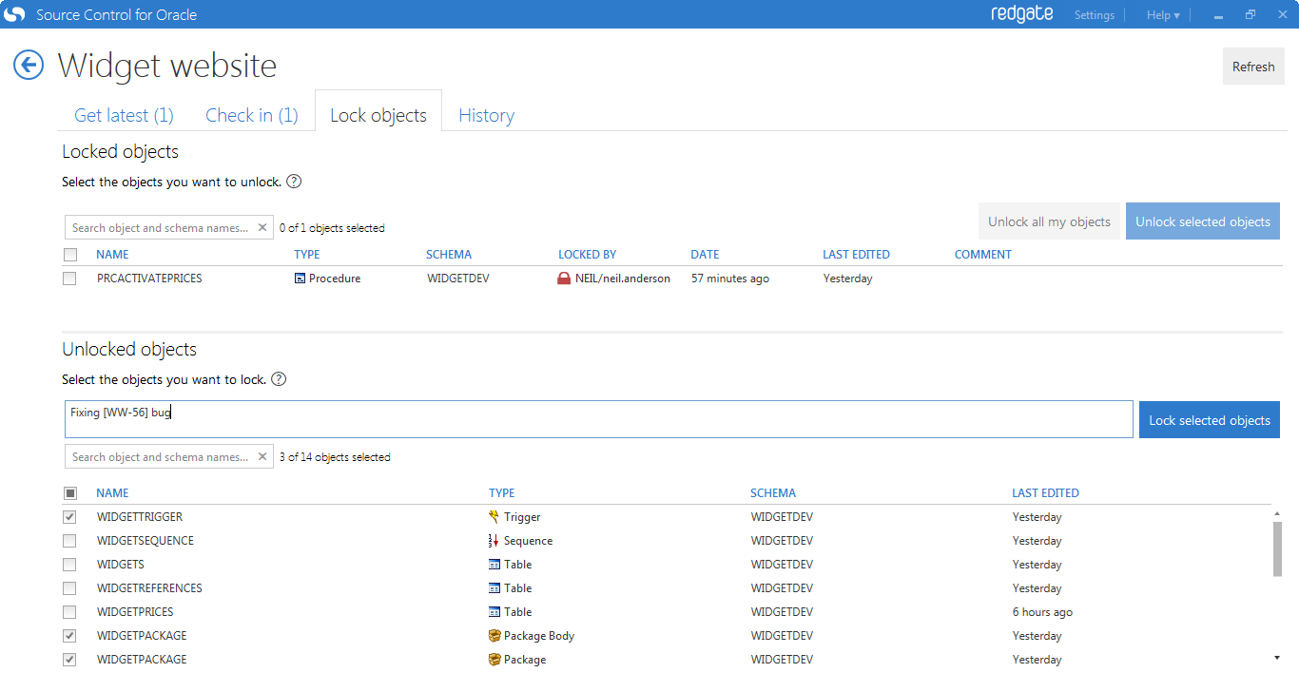1299x692 pixels.
Task: Open the Help dropdown menu
Action: click(x=1162, y=15)
